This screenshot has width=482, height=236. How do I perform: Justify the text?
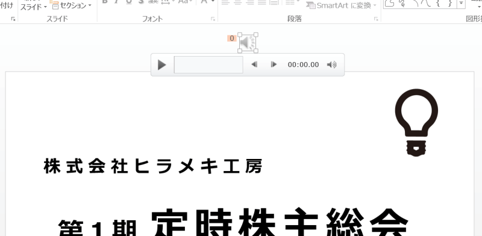[x=262, y=2]
